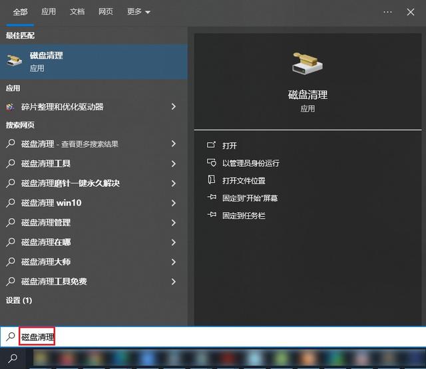Image resolution: width=426 pixels, height=369 pixels.
Task: Expand the 磁盘清理工具 suggestion arrow
Action: [x=174, y=164]
